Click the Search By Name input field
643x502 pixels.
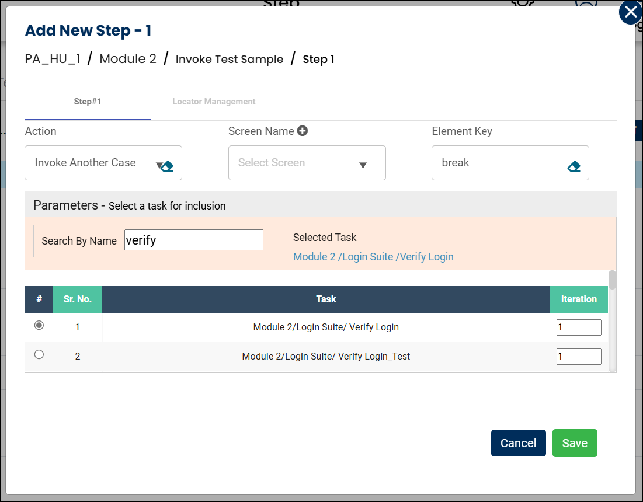[x=193, y=240]
